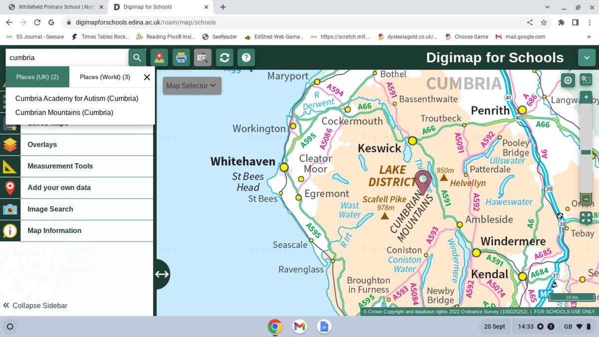Click the Whitehaven label on the map

[x=243, y=161]
